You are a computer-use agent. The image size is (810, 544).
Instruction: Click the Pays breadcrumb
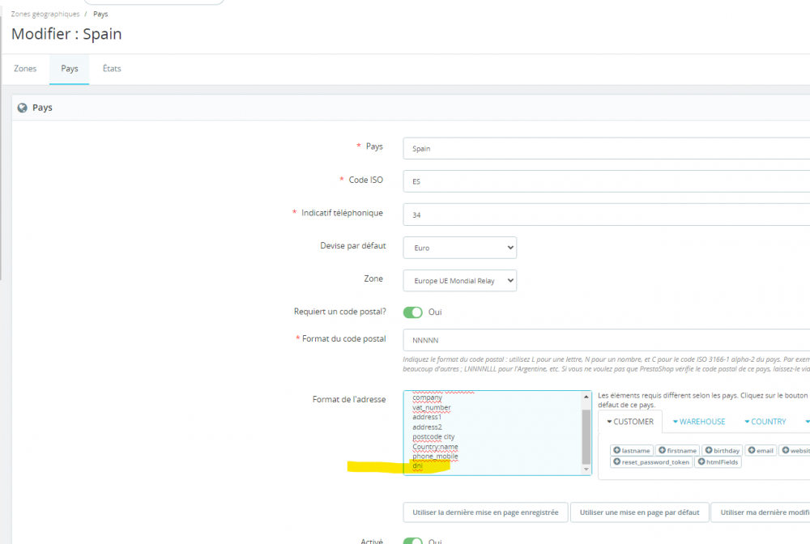coord(100,14)
